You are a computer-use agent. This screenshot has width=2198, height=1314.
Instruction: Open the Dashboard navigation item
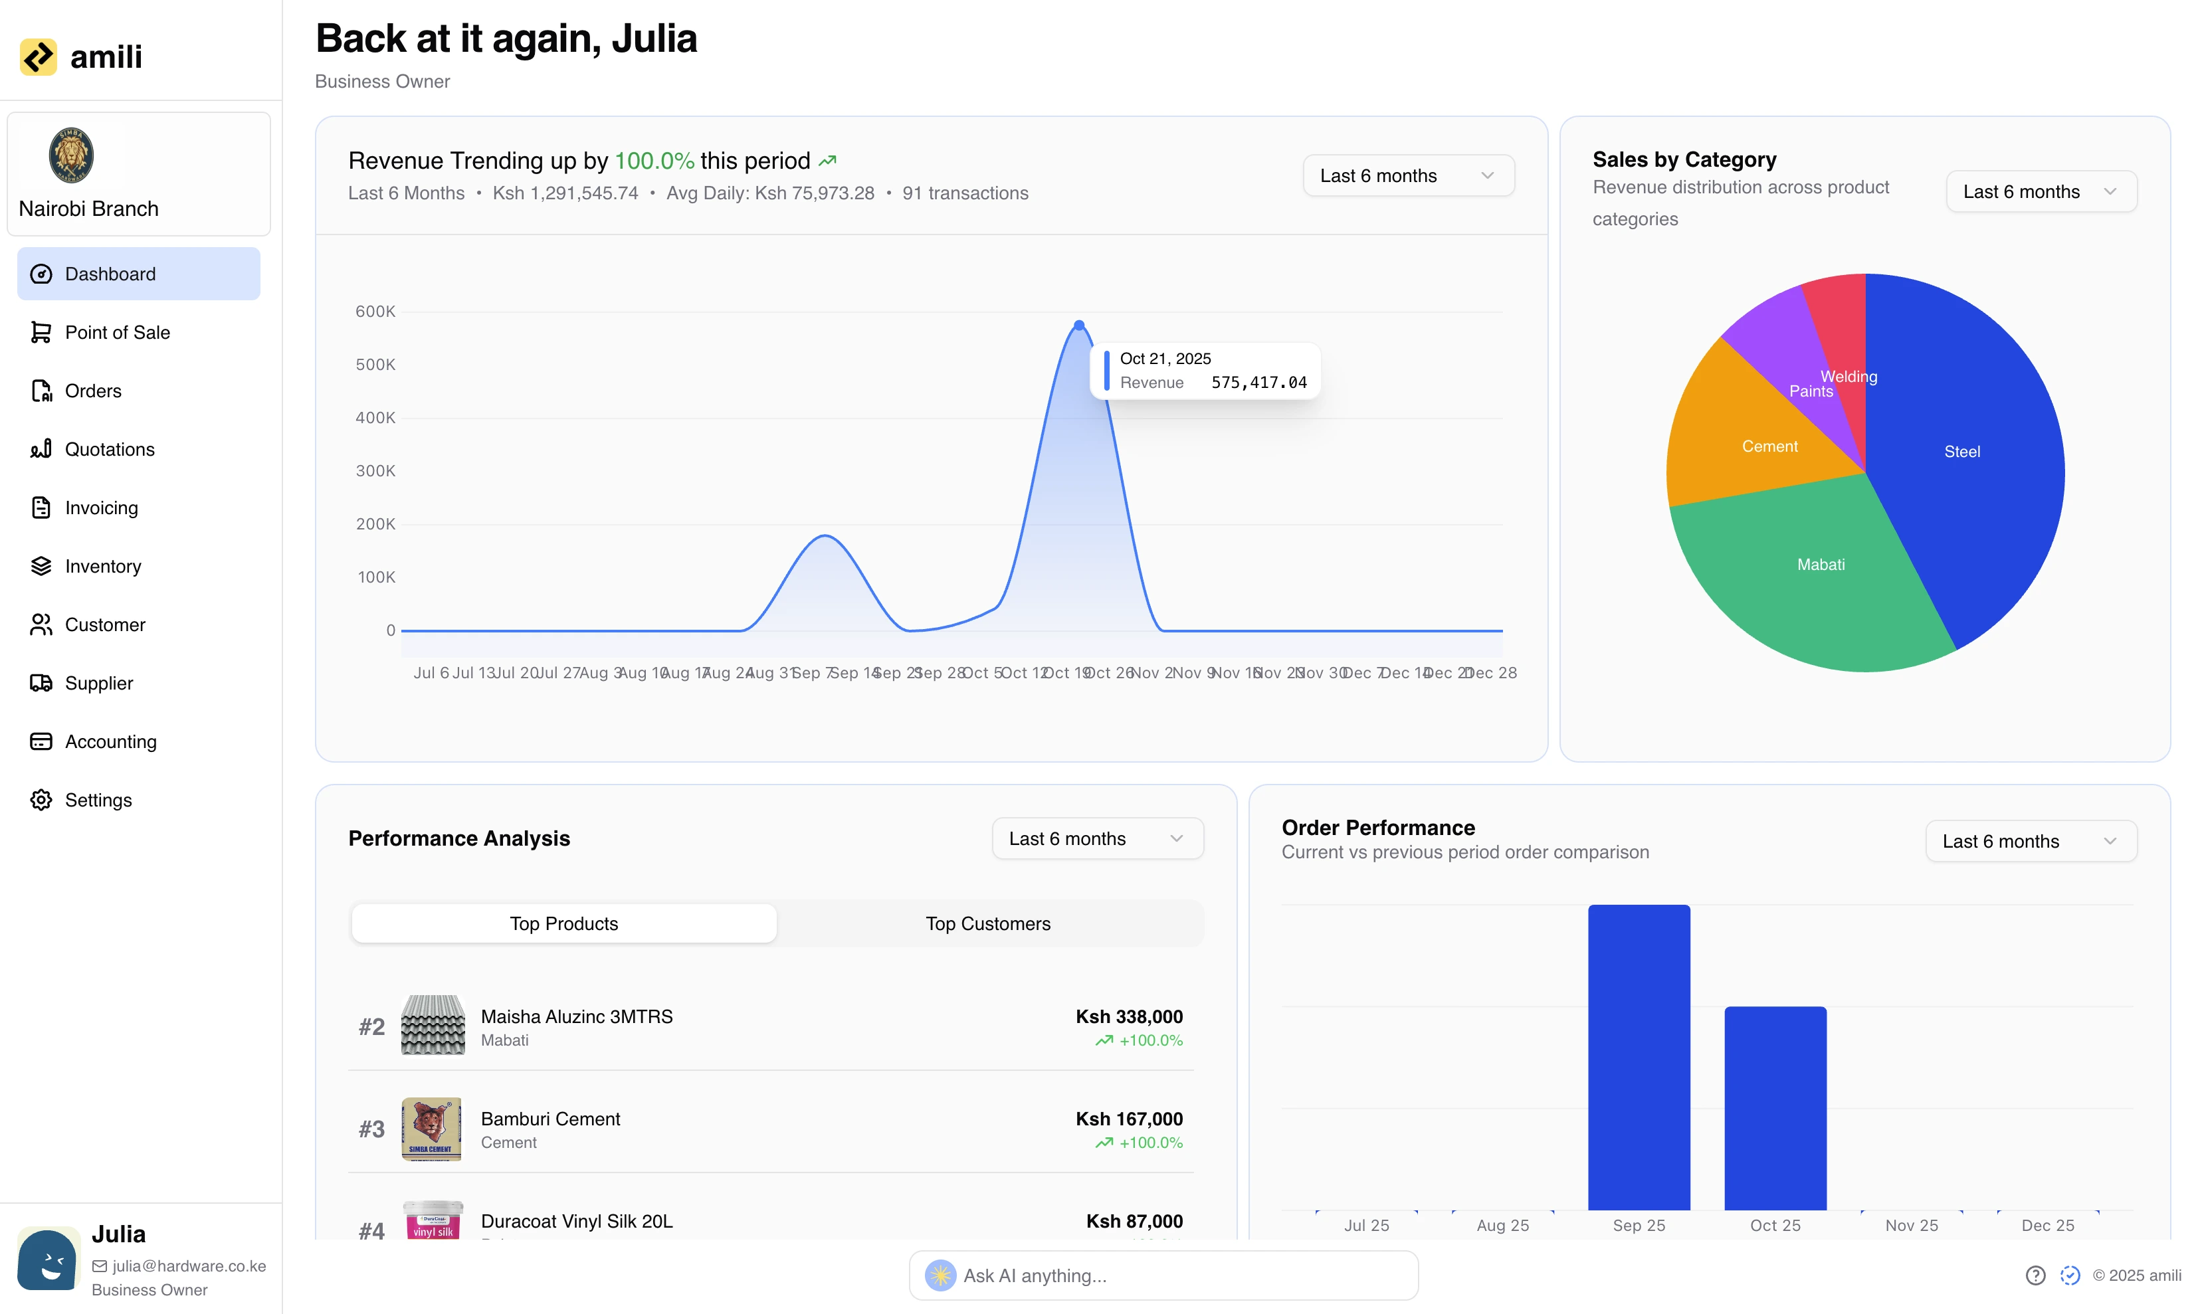click(110, 274)
